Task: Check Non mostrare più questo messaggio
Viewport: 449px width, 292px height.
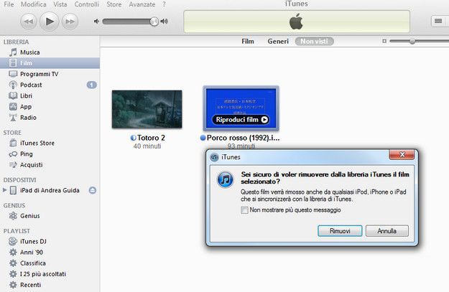Action: pos(244,210)
